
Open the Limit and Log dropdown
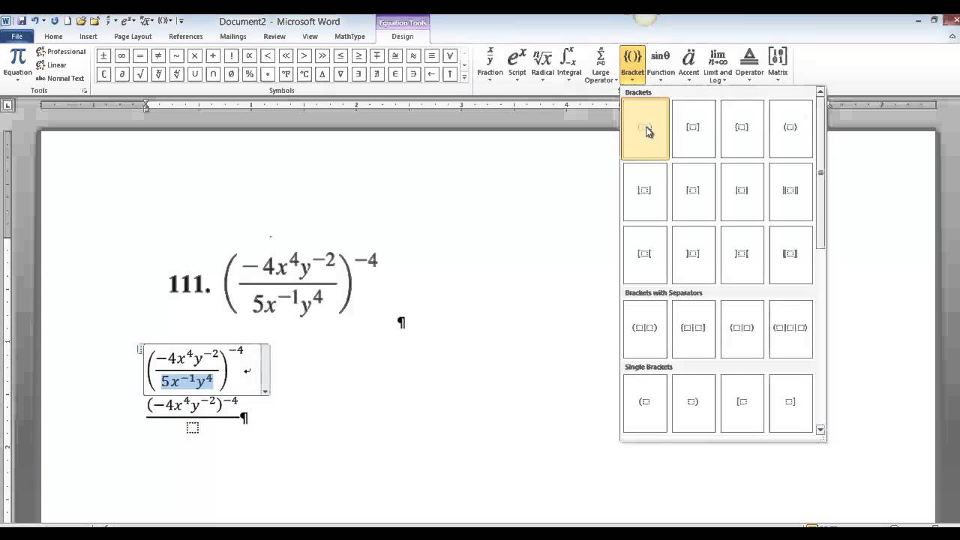click(x=718, y=65)
